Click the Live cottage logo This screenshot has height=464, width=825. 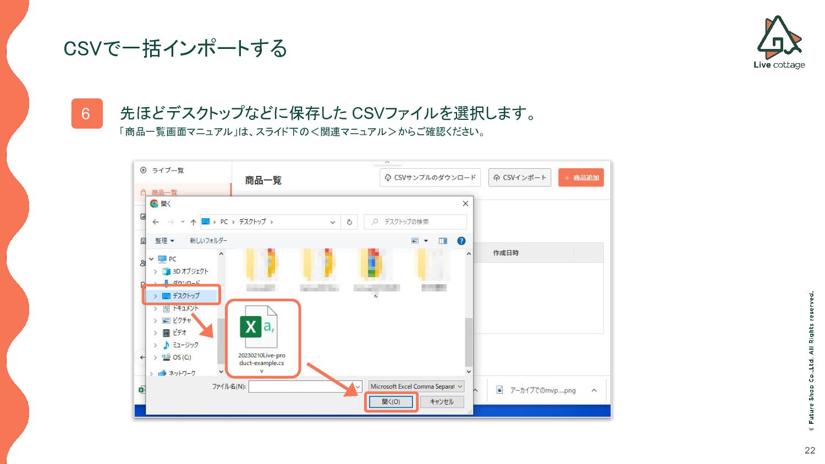(779, 42)
